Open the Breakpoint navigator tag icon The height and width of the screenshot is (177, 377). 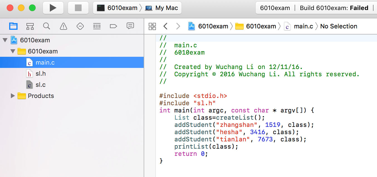(113, 26)
